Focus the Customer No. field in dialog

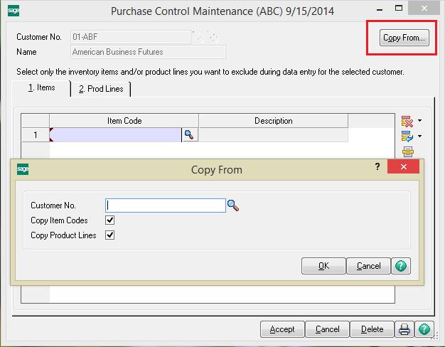165,205
